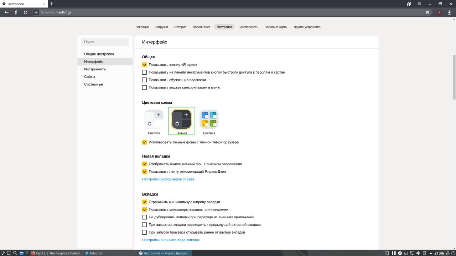This screenshot has width=456, height=256.
Task: Open the Загрузки tab
Action: tap(162, 27)
